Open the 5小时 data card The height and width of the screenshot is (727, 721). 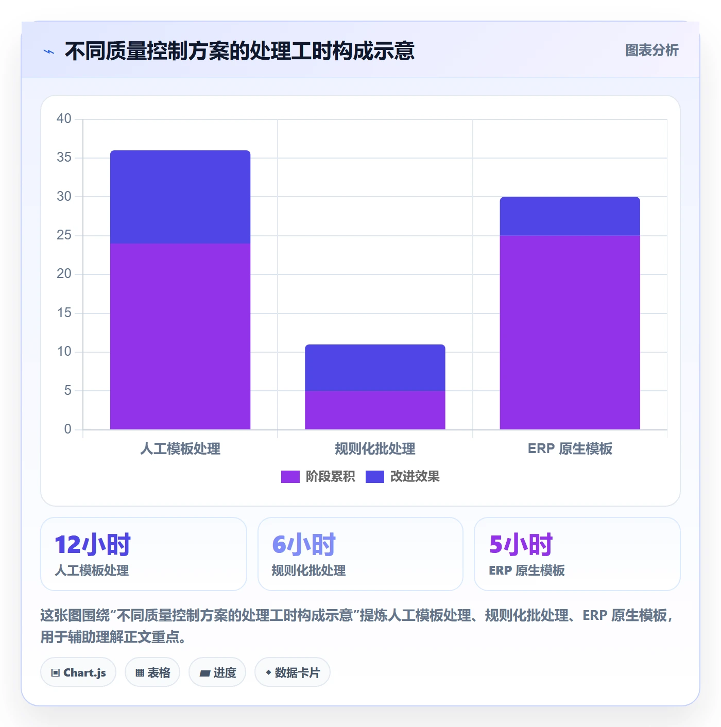point(577,554)
